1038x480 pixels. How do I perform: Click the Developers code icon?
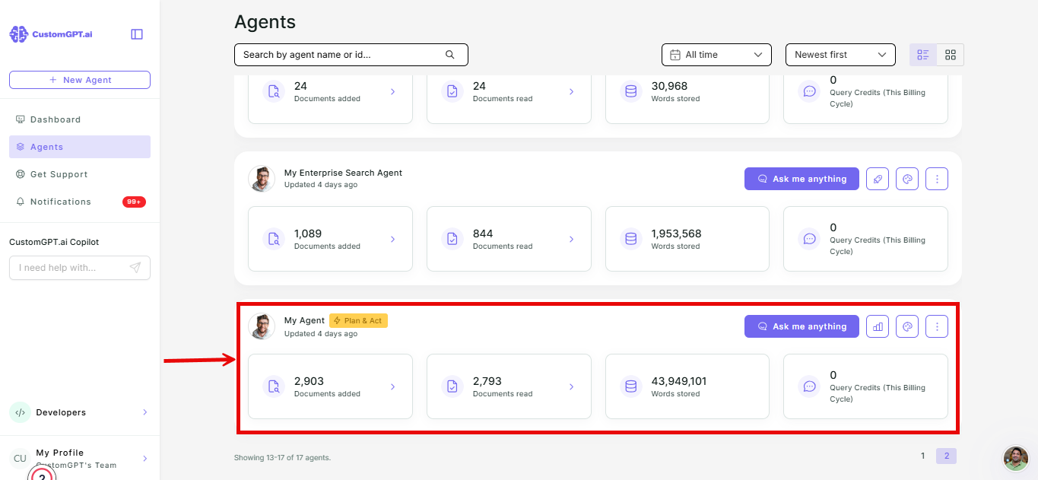point(20,412)
